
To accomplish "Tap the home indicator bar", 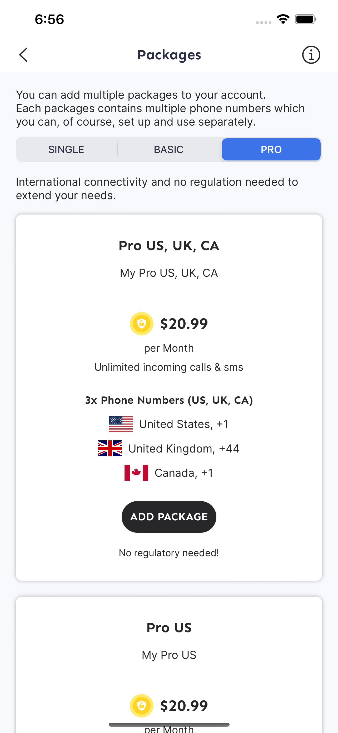I will 169,725.
